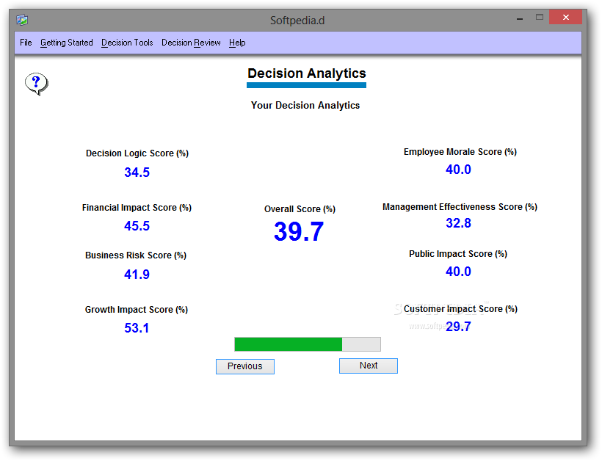Open the help speech bubble icon
Screen dimensions: 602x461
pos(37,84)
